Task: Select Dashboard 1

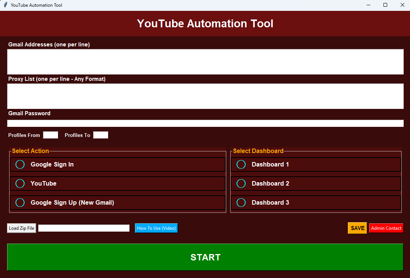Action: click(x=316, y=165)
